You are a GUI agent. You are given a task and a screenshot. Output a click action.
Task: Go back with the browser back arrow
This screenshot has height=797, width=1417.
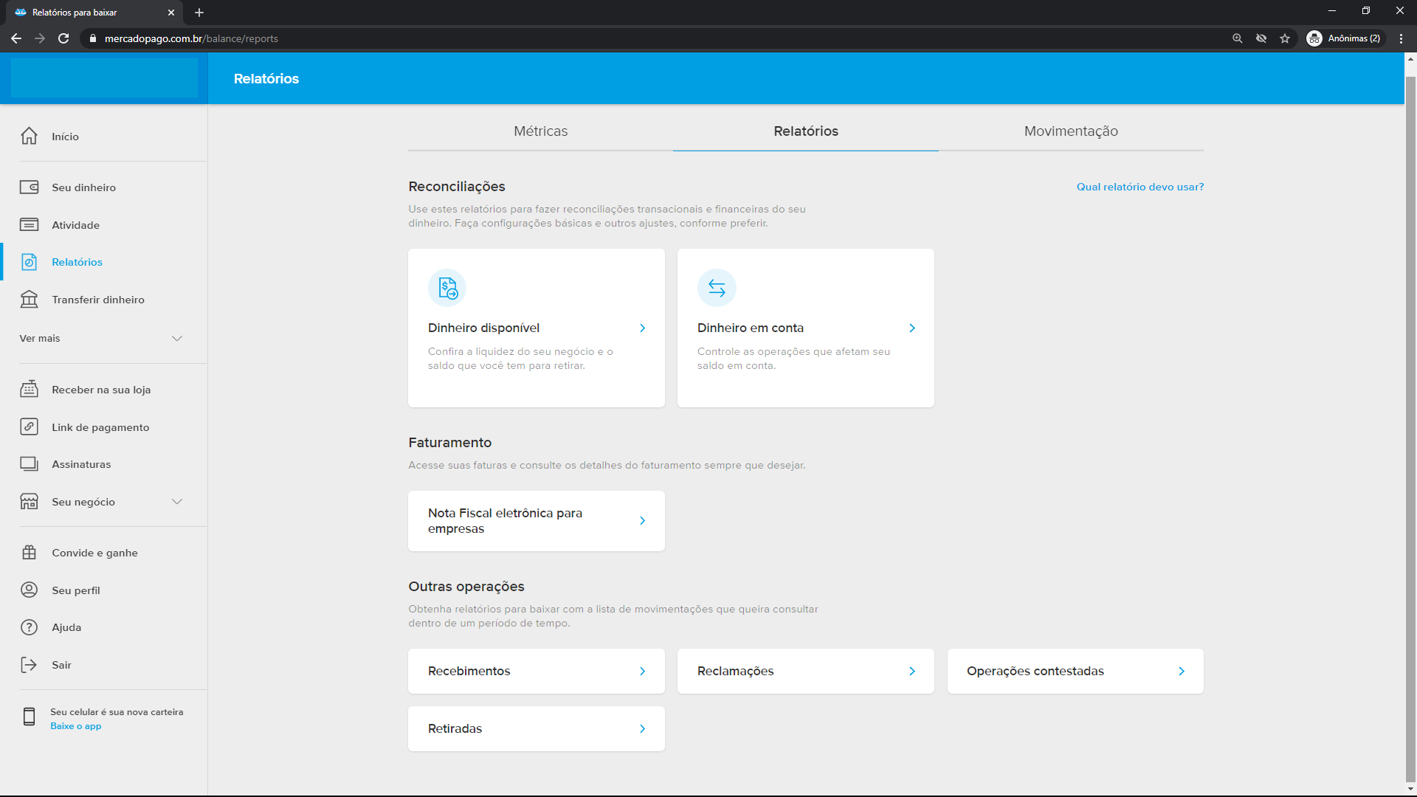tap(16, 38)
